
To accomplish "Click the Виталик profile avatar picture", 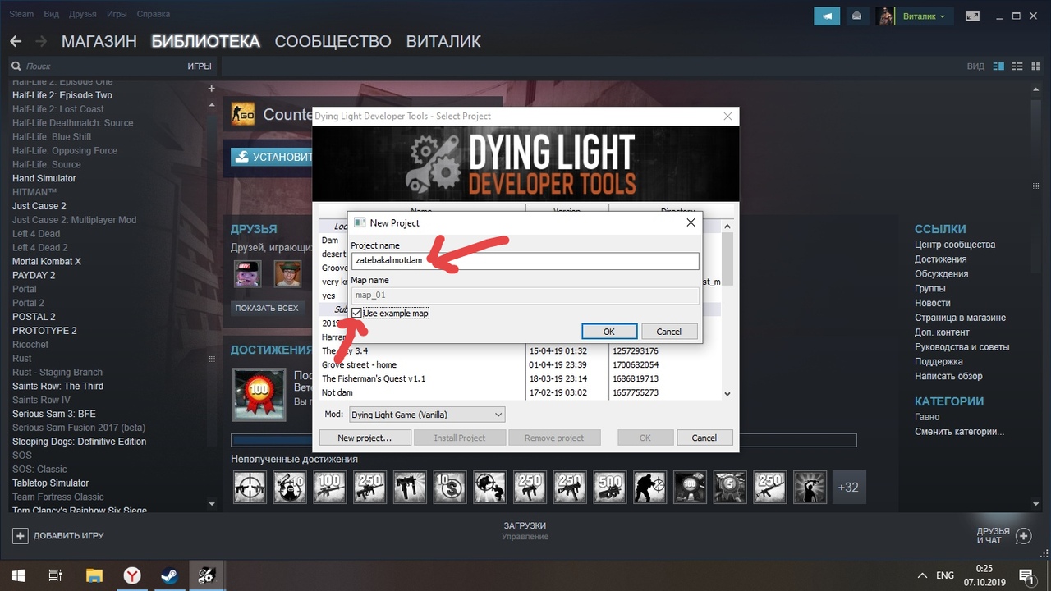I will [x=885, y=16].
